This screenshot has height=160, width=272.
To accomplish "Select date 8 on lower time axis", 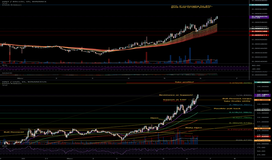I will point(235,159).
